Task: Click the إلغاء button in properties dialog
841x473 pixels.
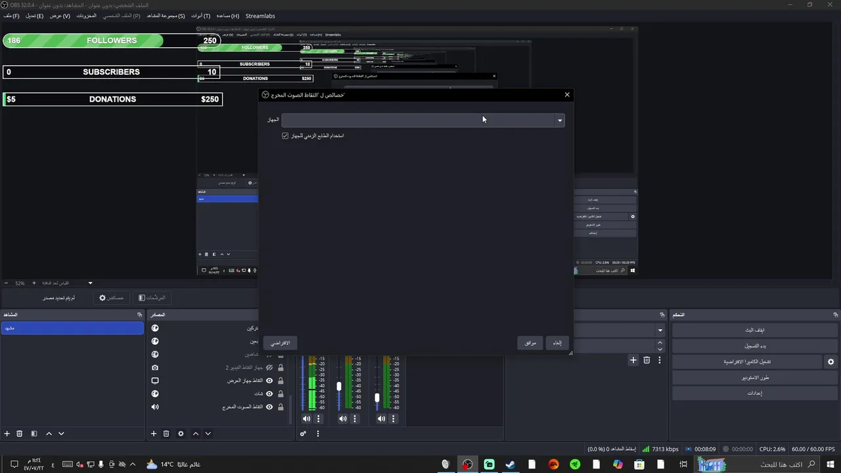Action: coord(557,343)
